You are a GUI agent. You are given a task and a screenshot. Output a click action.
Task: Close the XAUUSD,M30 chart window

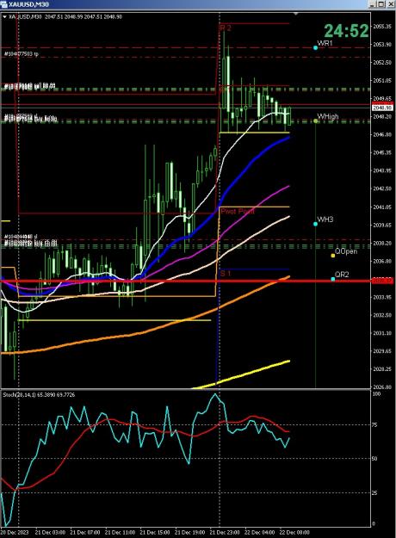click(x=391, y=4)
